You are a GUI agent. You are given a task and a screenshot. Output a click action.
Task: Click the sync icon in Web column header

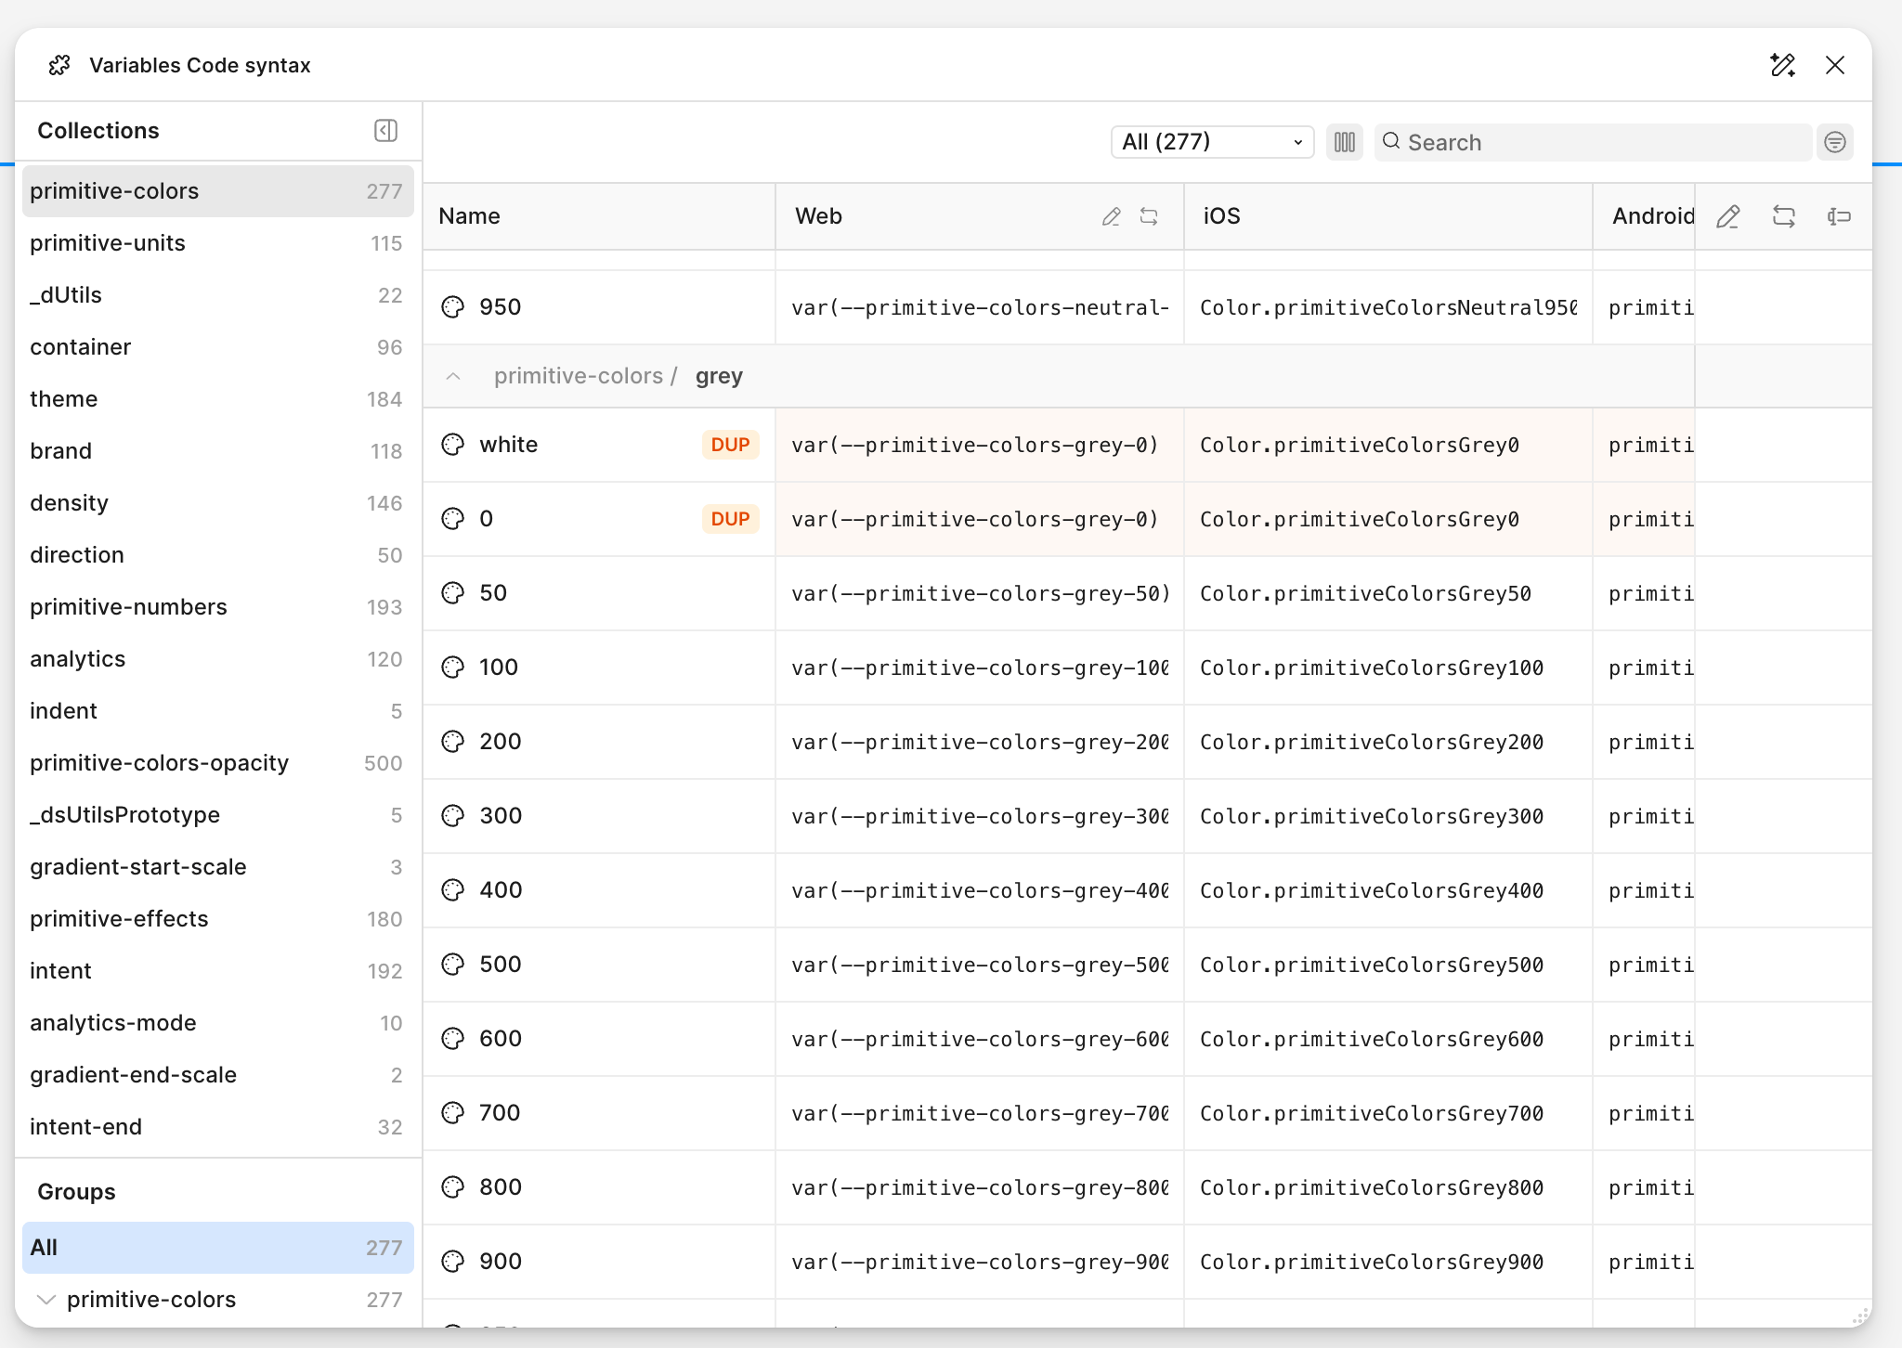point(1149,217)
